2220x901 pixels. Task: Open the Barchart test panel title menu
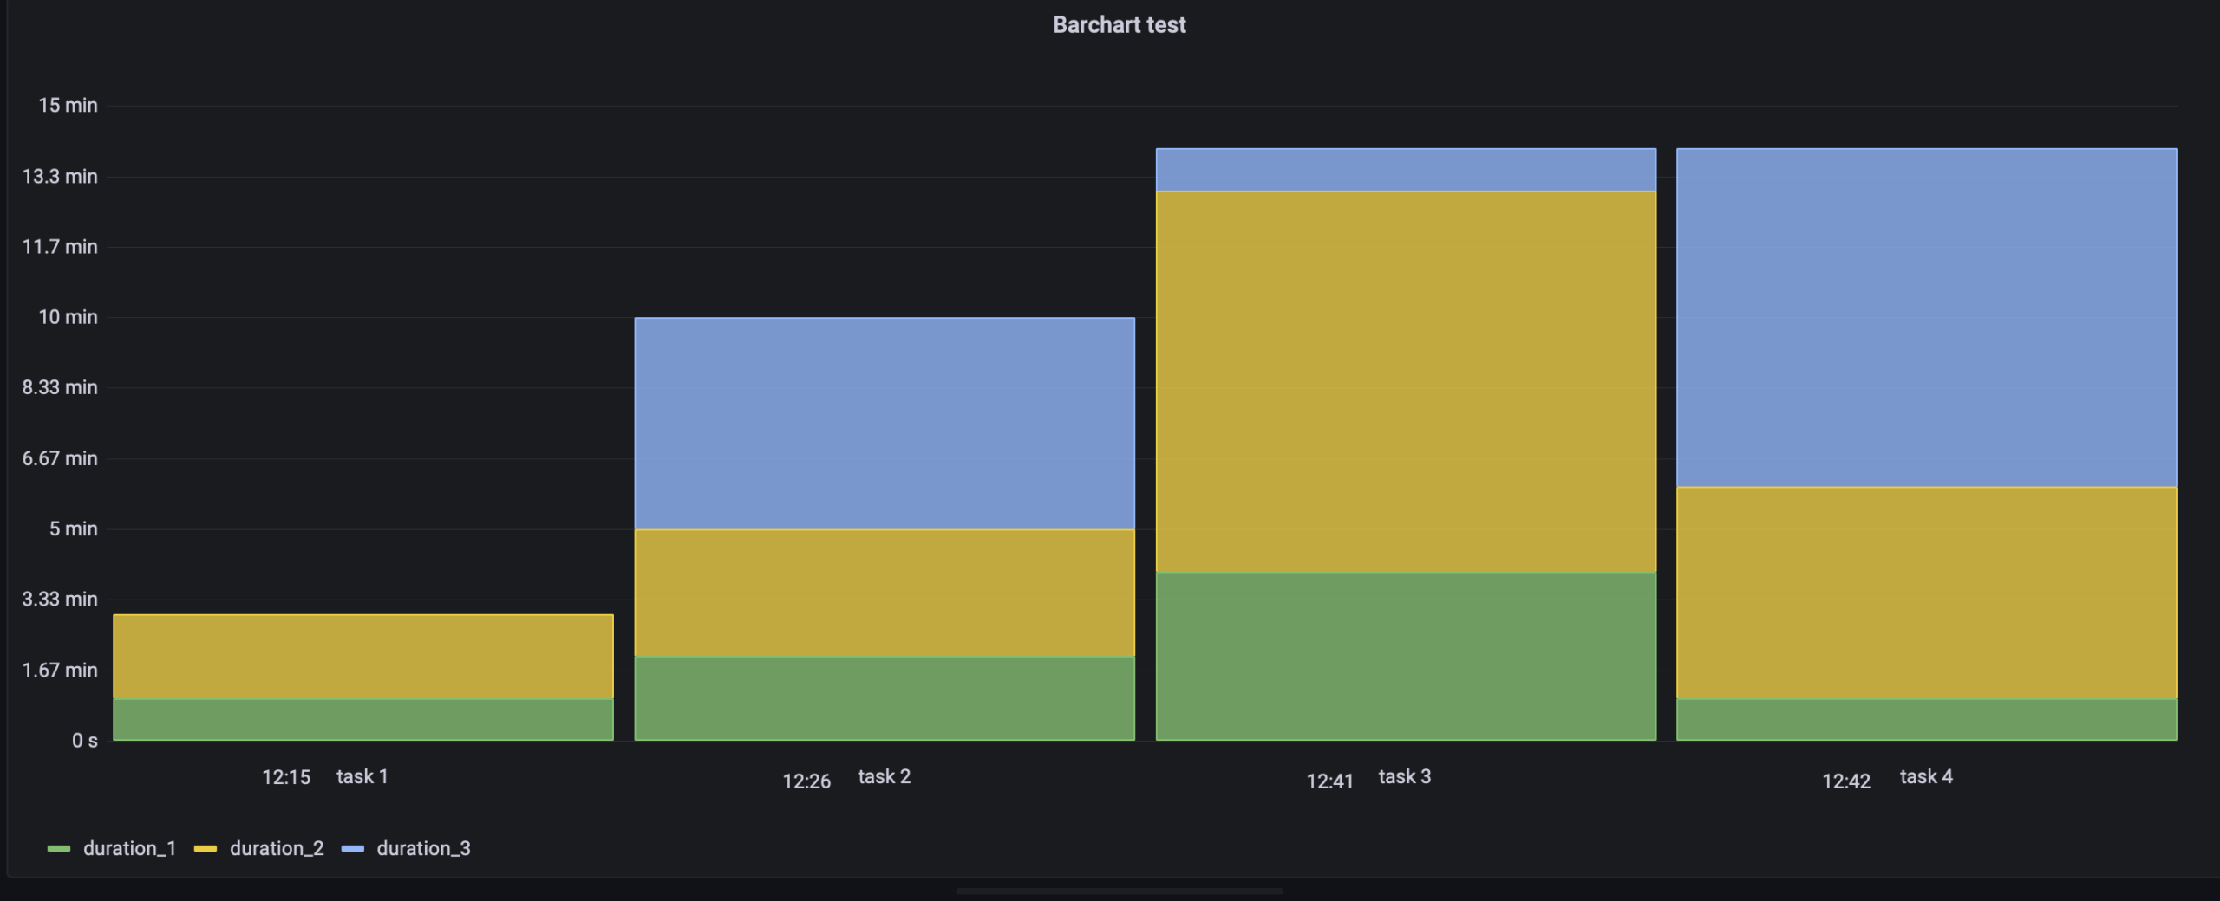[1119, 25]
